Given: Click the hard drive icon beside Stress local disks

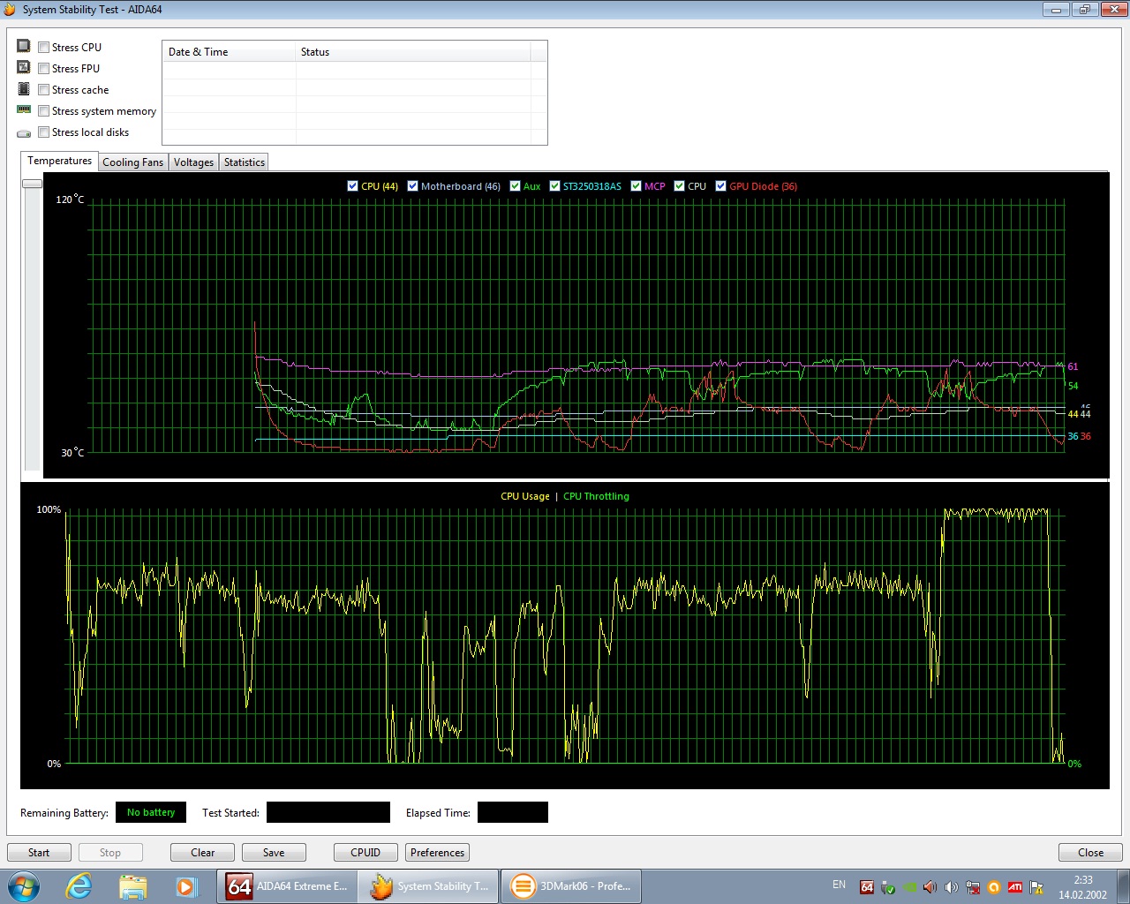Looking at the screenshot, I should 24,133.
